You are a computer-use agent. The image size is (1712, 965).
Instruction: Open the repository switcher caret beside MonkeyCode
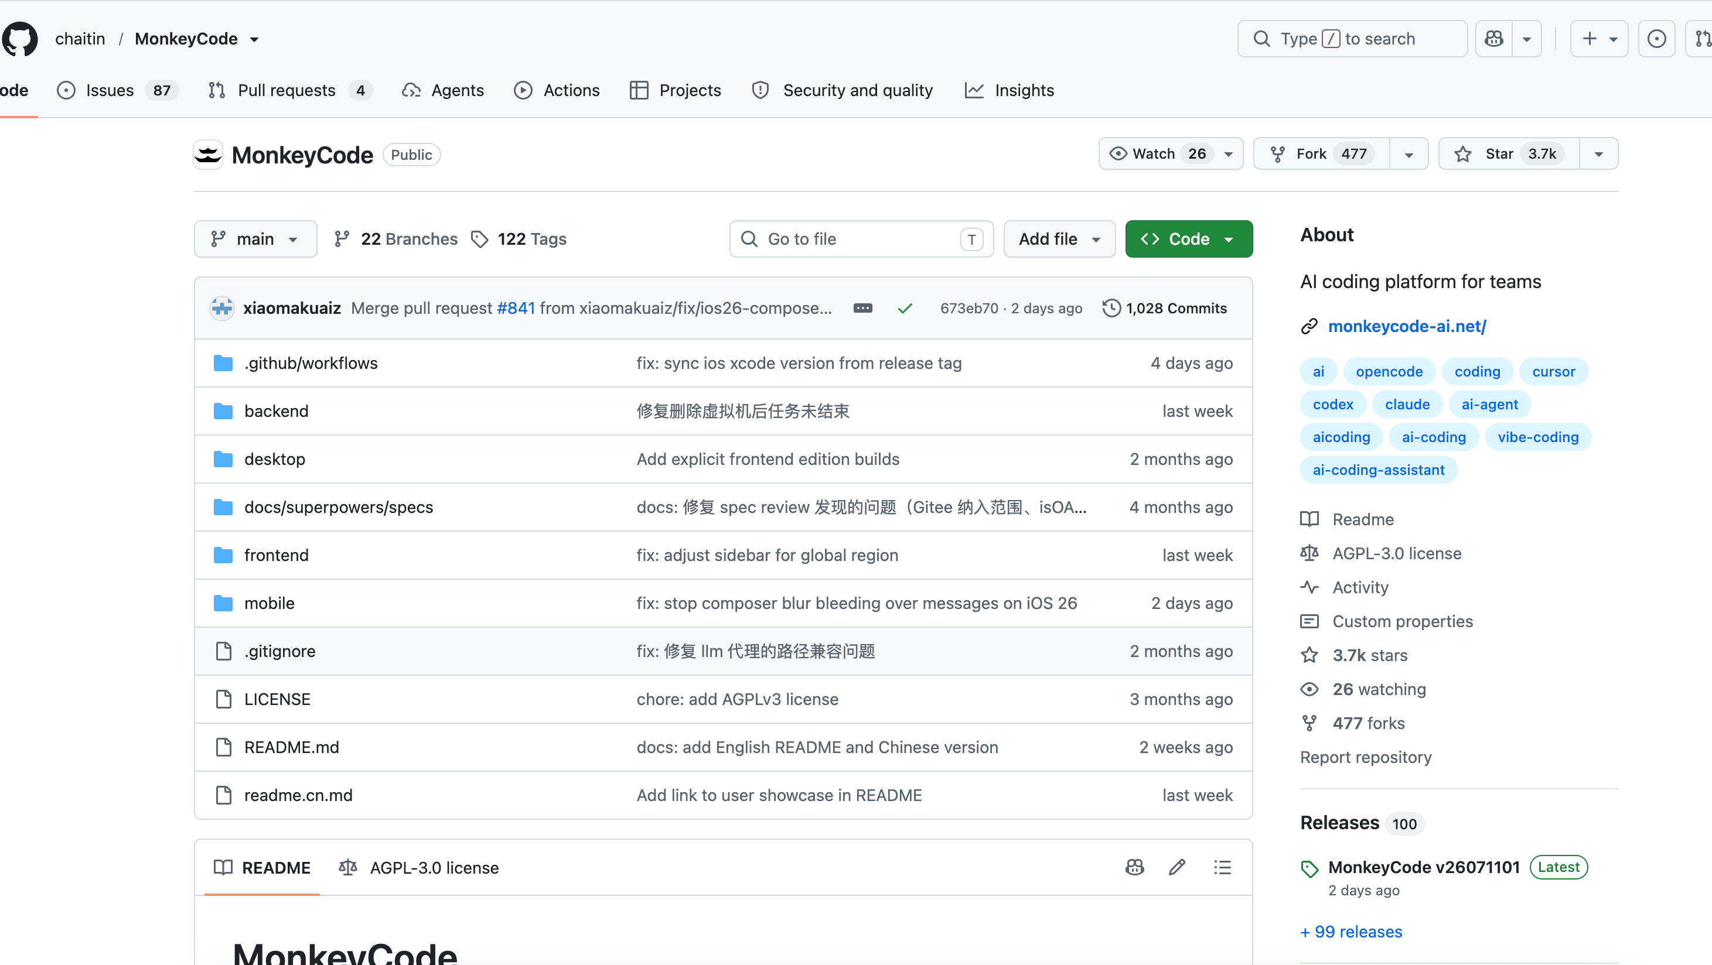[x=254, y=39]
